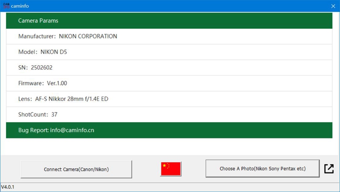Select the Firmware: Ver.1.00 row

169,83
